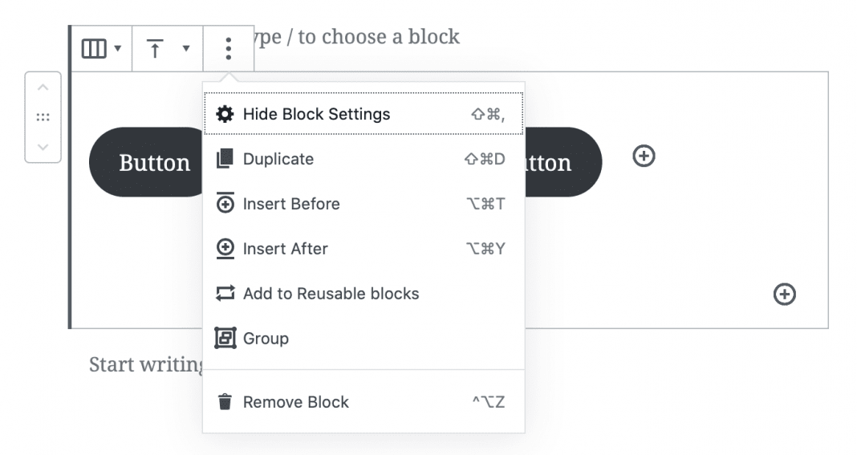Image resolution: width=857 pixels, height=455 pixels.
Task: Open the block type switcher dropdown
Action: coord(101,49)
